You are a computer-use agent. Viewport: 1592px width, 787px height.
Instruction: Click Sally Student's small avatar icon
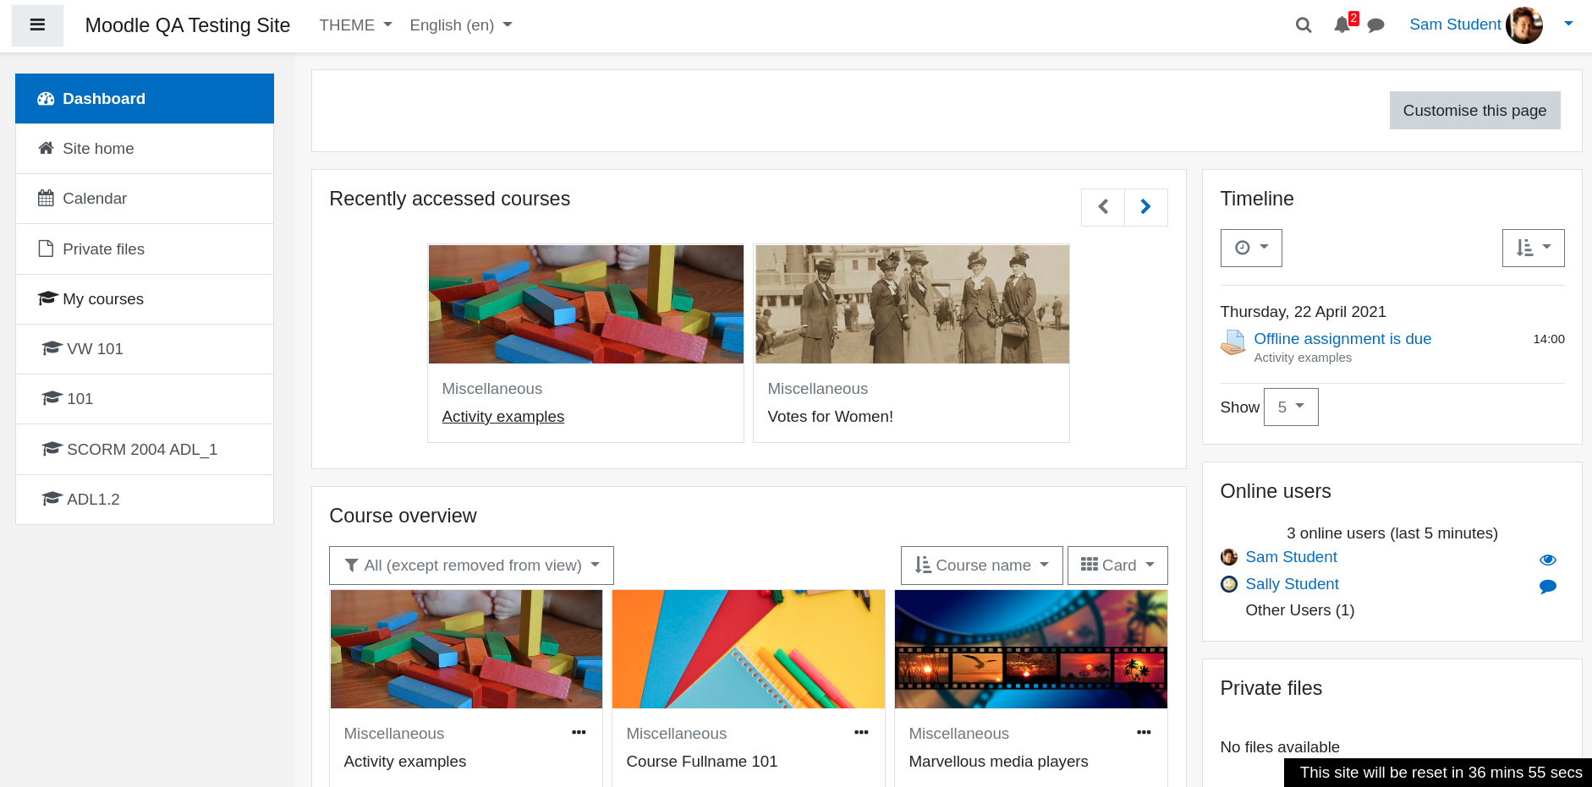point(1229,584)
